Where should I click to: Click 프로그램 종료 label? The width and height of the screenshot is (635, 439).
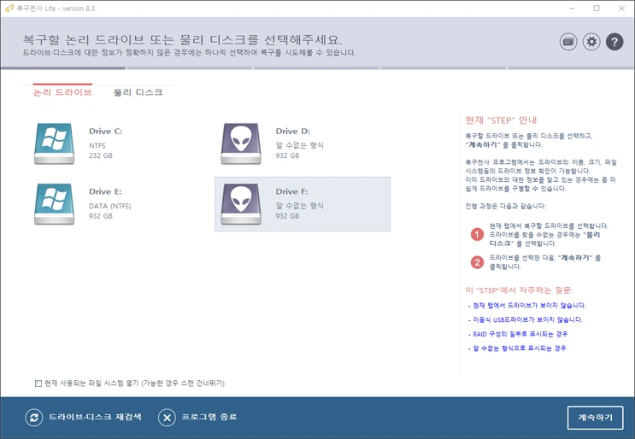209,417
